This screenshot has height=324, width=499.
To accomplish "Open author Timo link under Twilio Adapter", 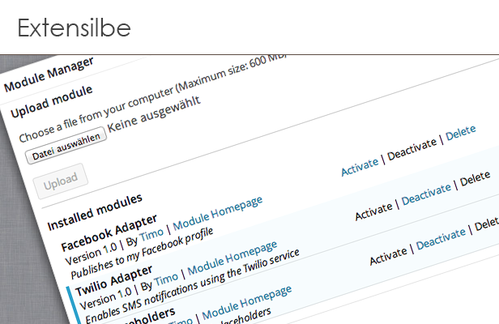I will click(x=166, y=280).
